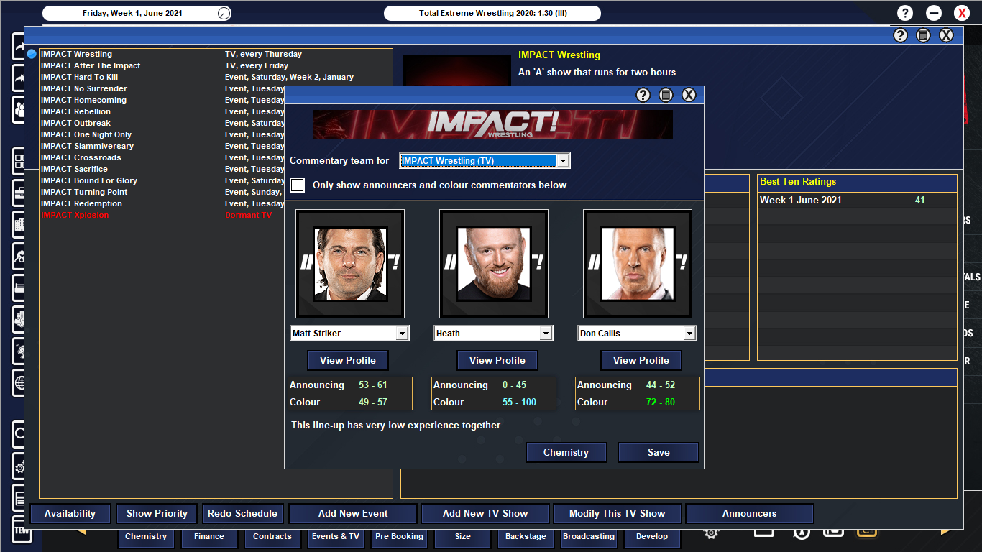Open help for the commentary team dialog

[x=643, y=95]
